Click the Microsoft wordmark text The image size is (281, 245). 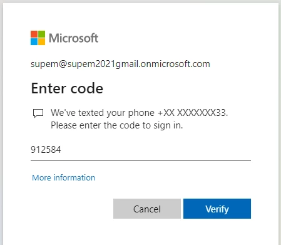[x=73, y=38]
